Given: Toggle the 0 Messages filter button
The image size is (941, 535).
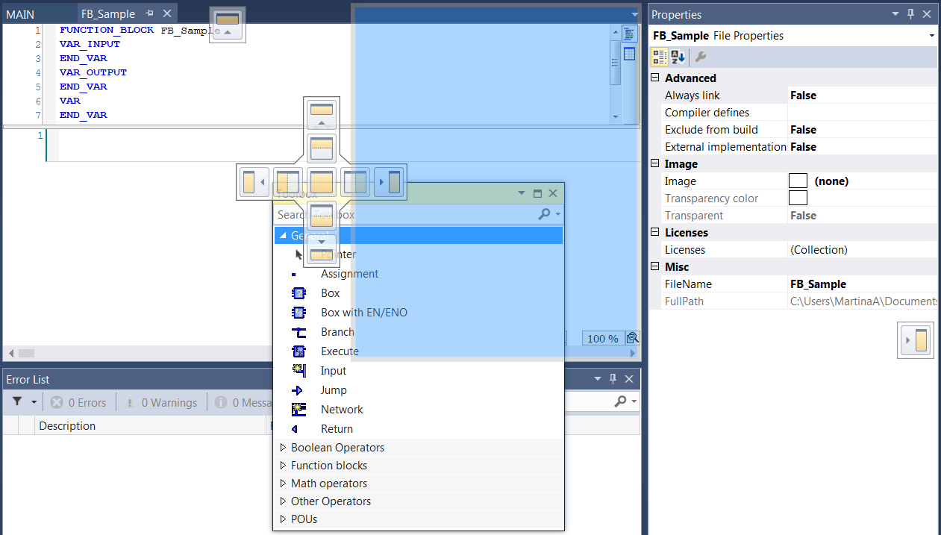Looking at the screenshot, I should click(243, 402).
